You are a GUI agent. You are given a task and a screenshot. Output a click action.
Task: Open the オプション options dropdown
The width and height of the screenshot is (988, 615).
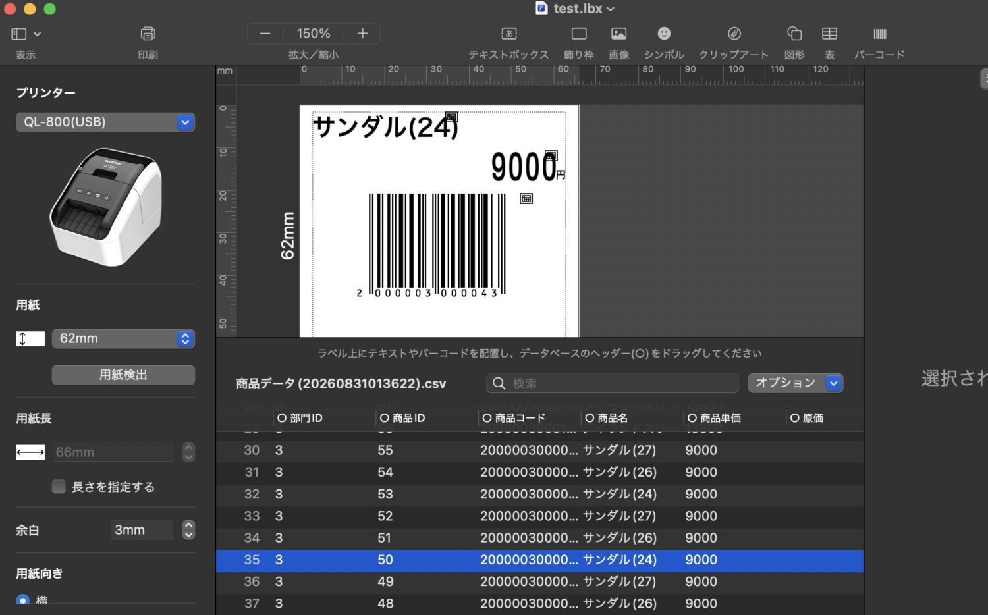coord(795,383)
